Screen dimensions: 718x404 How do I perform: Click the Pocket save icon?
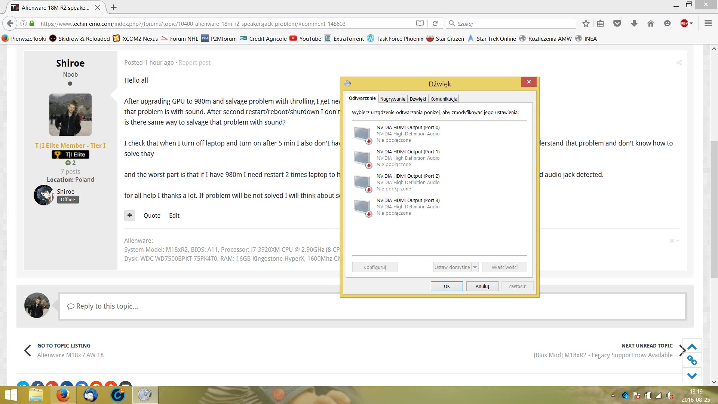click(617, 24)
